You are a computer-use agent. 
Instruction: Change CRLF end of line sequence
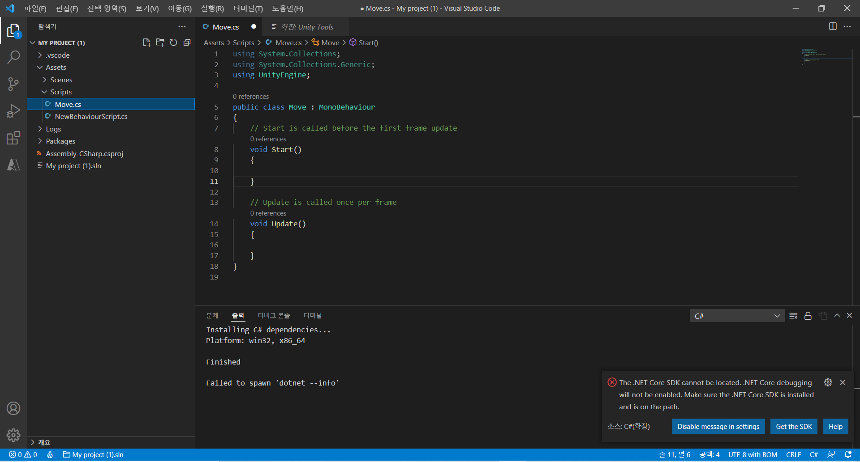click(793, 455)
